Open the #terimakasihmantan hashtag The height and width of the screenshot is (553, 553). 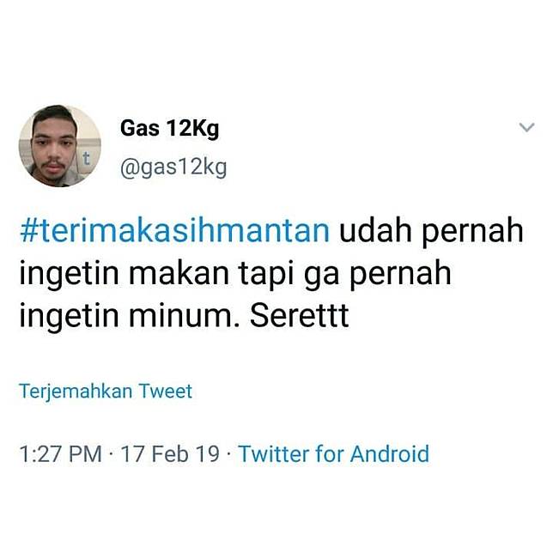tap(175, 231)
